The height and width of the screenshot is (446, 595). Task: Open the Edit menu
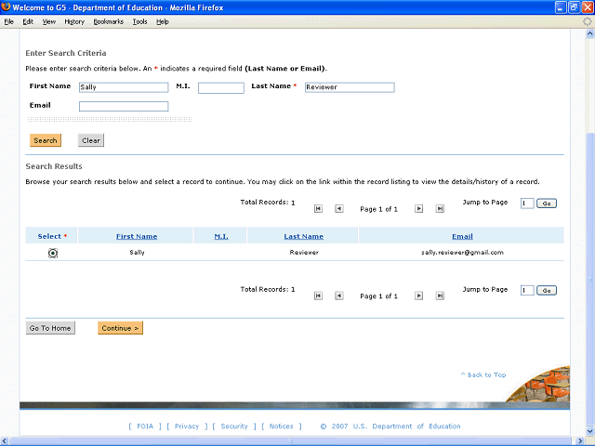pos(28,22)
